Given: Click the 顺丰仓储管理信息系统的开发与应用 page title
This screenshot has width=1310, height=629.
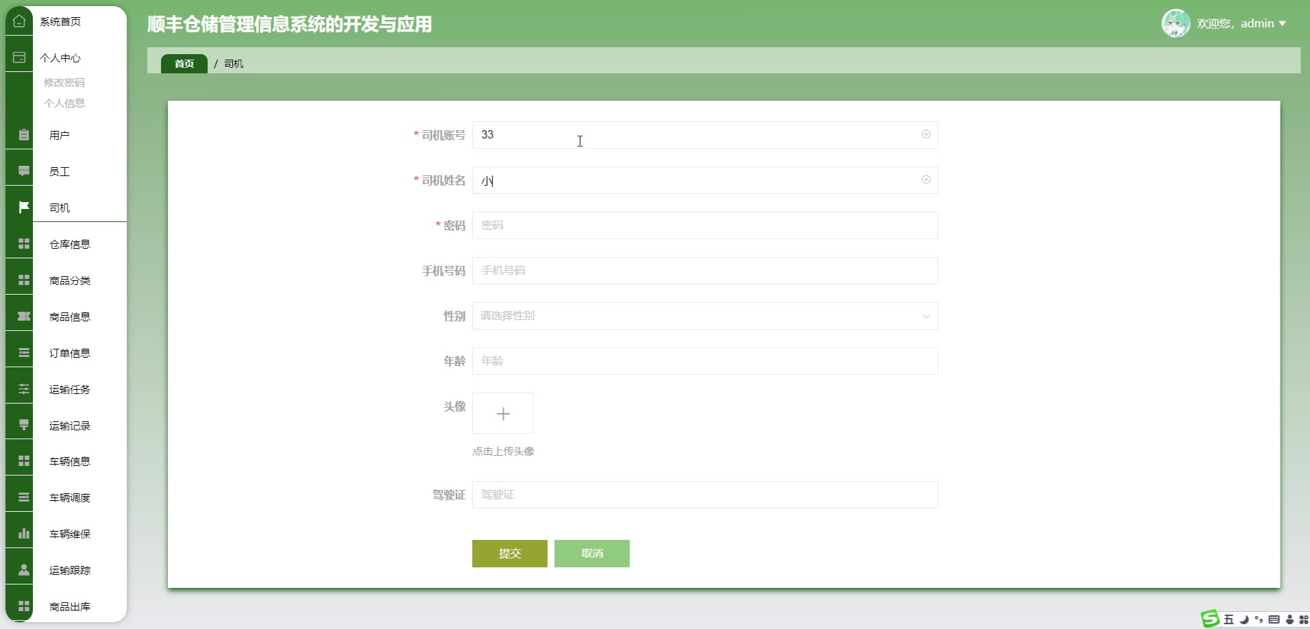Looking at the screenshot, I should [x=290, y=24].
